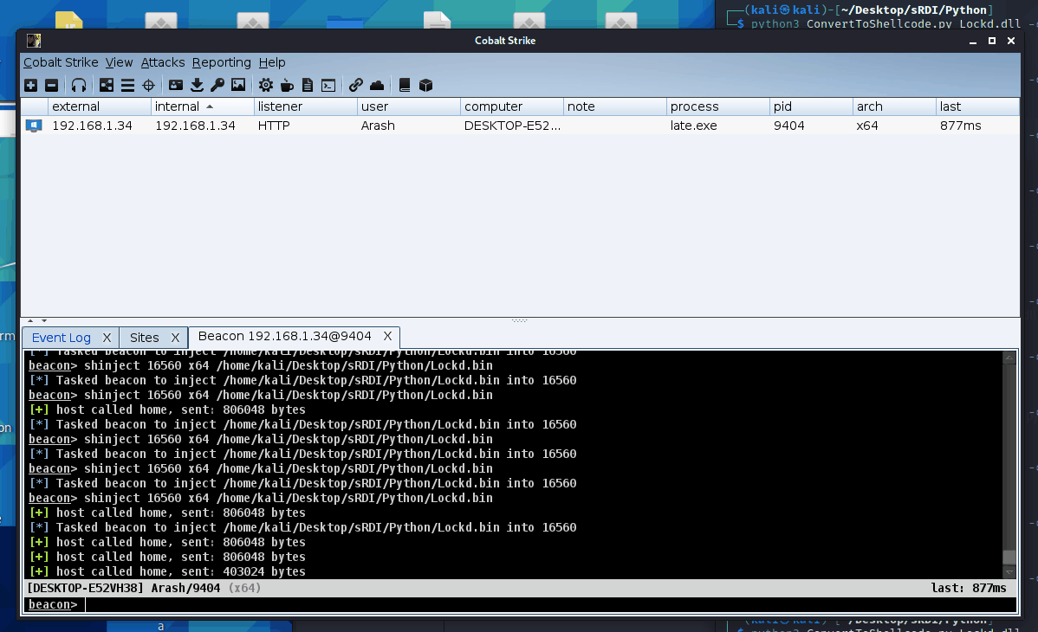This screenshot has height=632, width=1038.
Task: Click the beacon console scrollbar thumb
Action: pos(1009,558)
